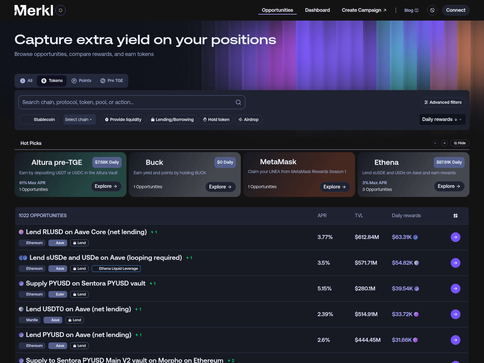
Task: Open Advanced filters panel
Action: click(443, 102)
